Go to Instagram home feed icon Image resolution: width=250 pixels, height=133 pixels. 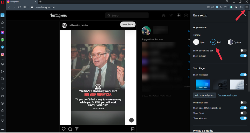coord(164,15)
